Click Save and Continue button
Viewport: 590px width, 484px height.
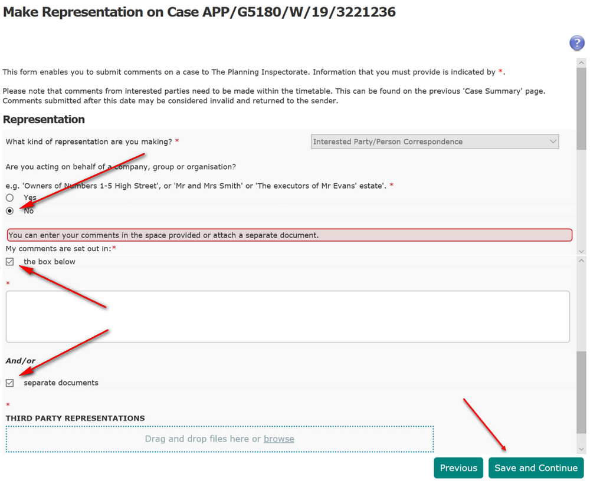(x=536, y=468)
